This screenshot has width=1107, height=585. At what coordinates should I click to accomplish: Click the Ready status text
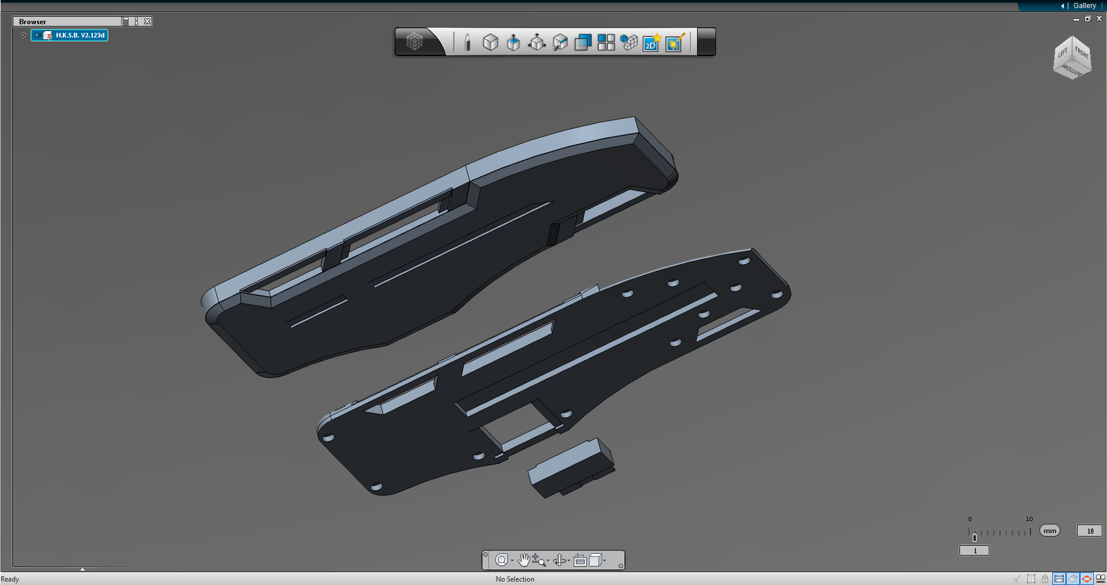coord(10,579)
